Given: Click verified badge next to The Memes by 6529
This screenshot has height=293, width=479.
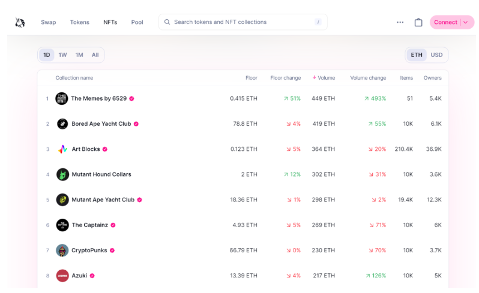Looking at the screenshot, I should coord(131,98).
